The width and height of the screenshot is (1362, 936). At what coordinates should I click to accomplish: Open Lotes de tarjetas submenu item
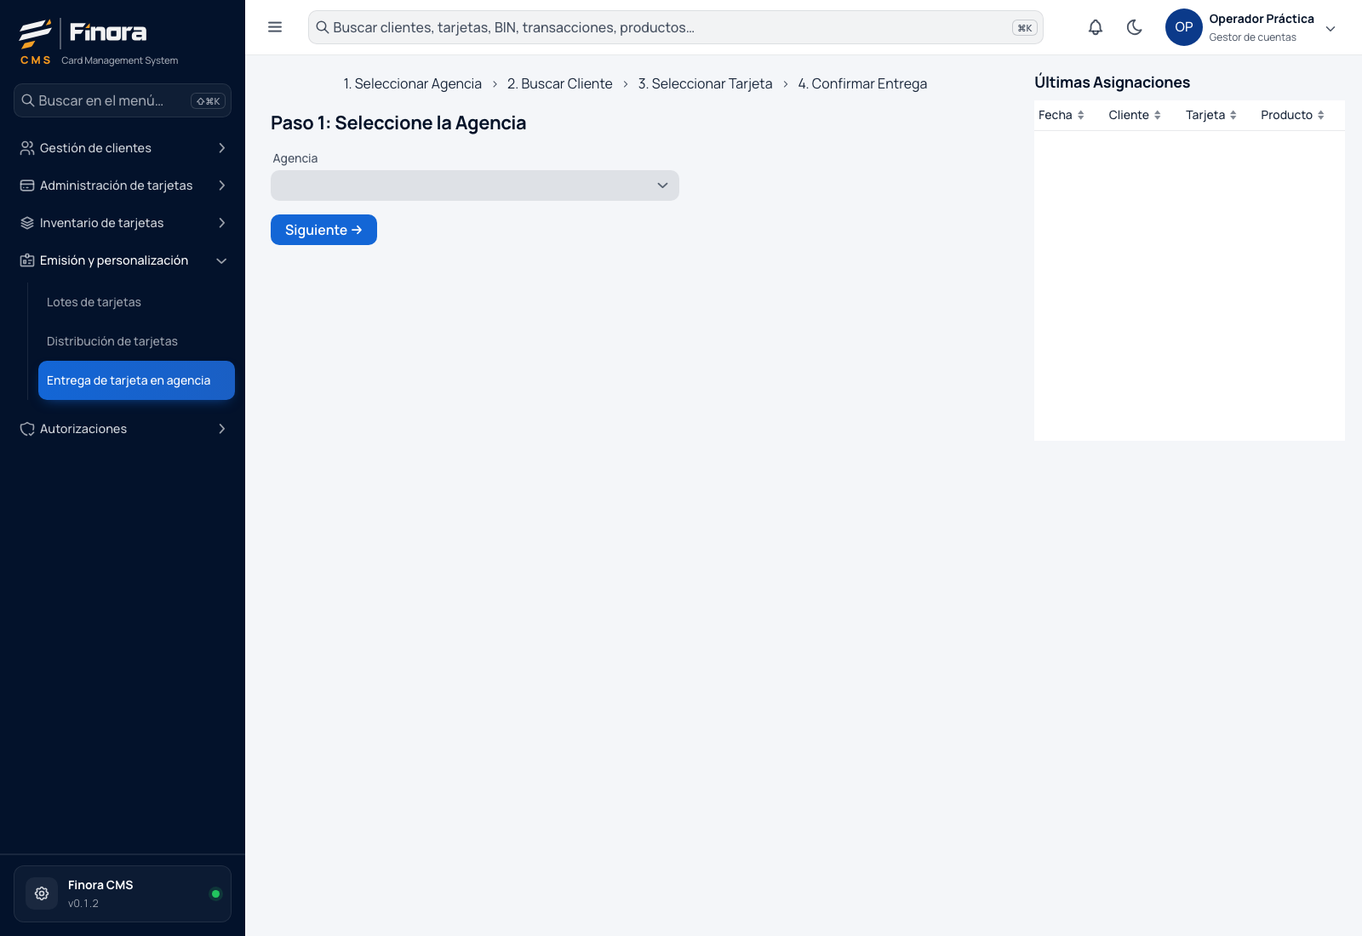click(136, 302)
